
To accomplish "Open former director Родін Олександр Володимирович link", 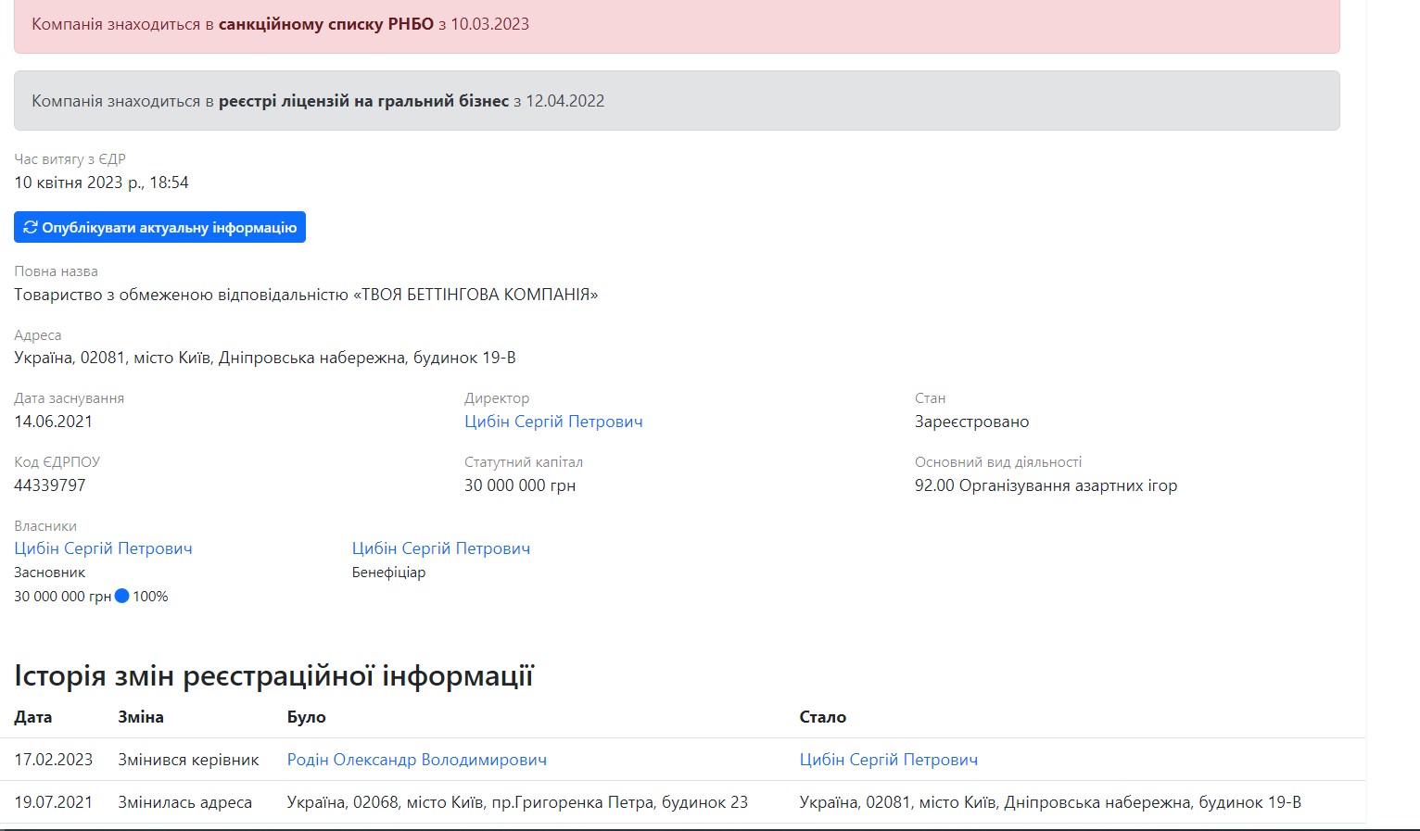I will [x=416, y=760].
